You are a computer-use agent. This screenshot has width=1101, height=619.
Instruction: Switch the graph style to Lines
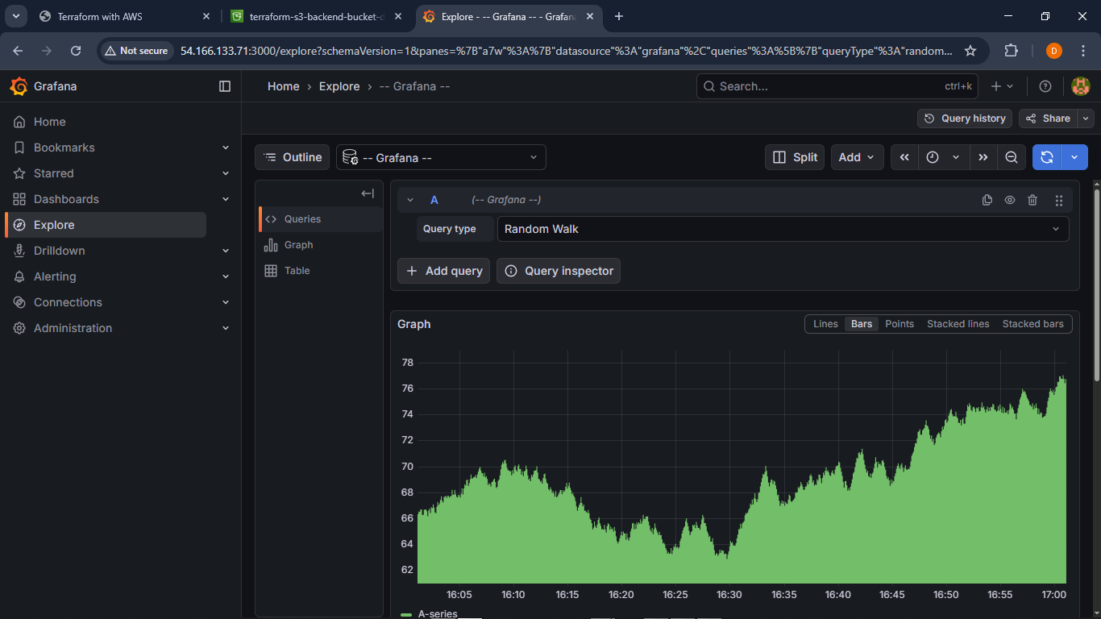tap(825, 324)
